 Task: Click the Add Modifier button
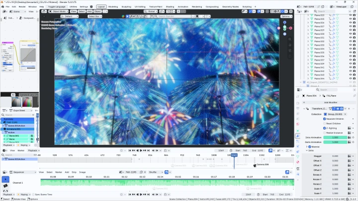pyautogui.click(x=330, y=102)
